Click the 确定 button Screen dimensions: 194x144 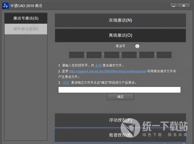point(120,96)
